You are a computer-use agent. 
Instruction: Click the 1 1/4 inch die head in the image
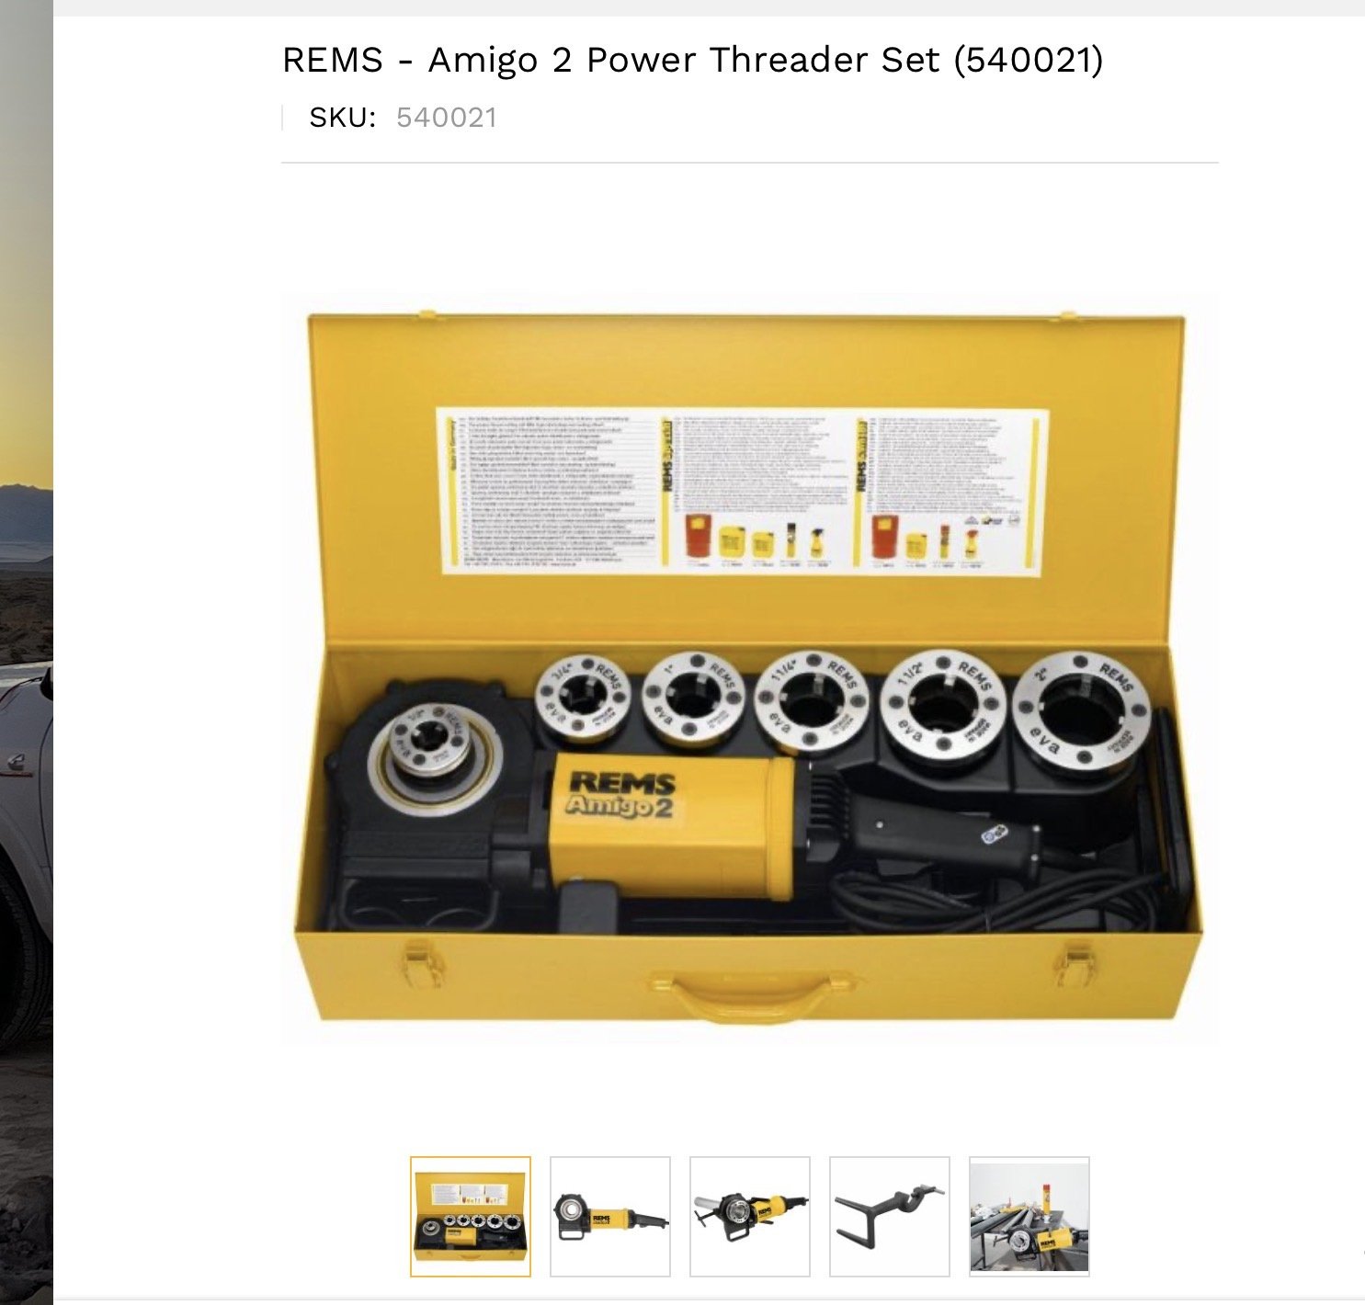pyautogui.click(x=812, y=702)
